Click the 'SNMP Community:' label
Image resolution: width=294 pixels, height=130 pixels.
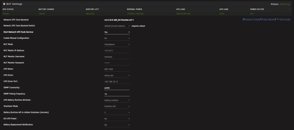point(12,87)
